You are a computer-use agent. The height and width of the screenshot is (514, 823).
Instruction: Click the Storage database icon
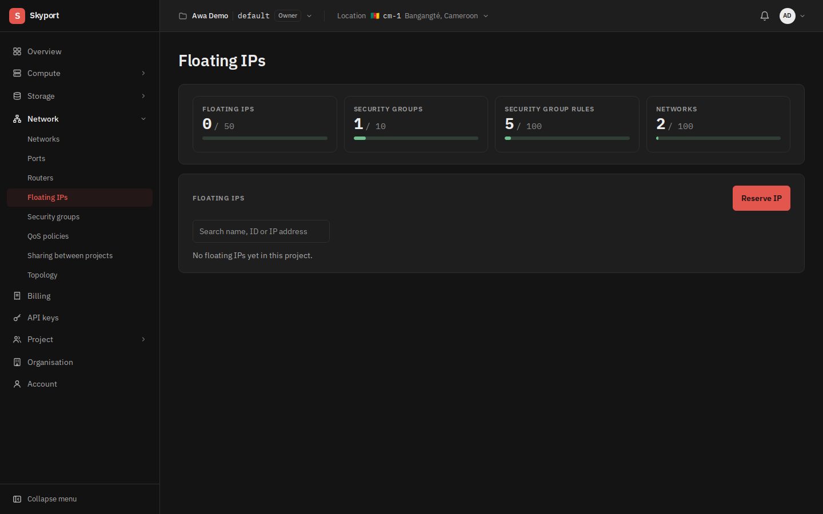click(17, 96)
